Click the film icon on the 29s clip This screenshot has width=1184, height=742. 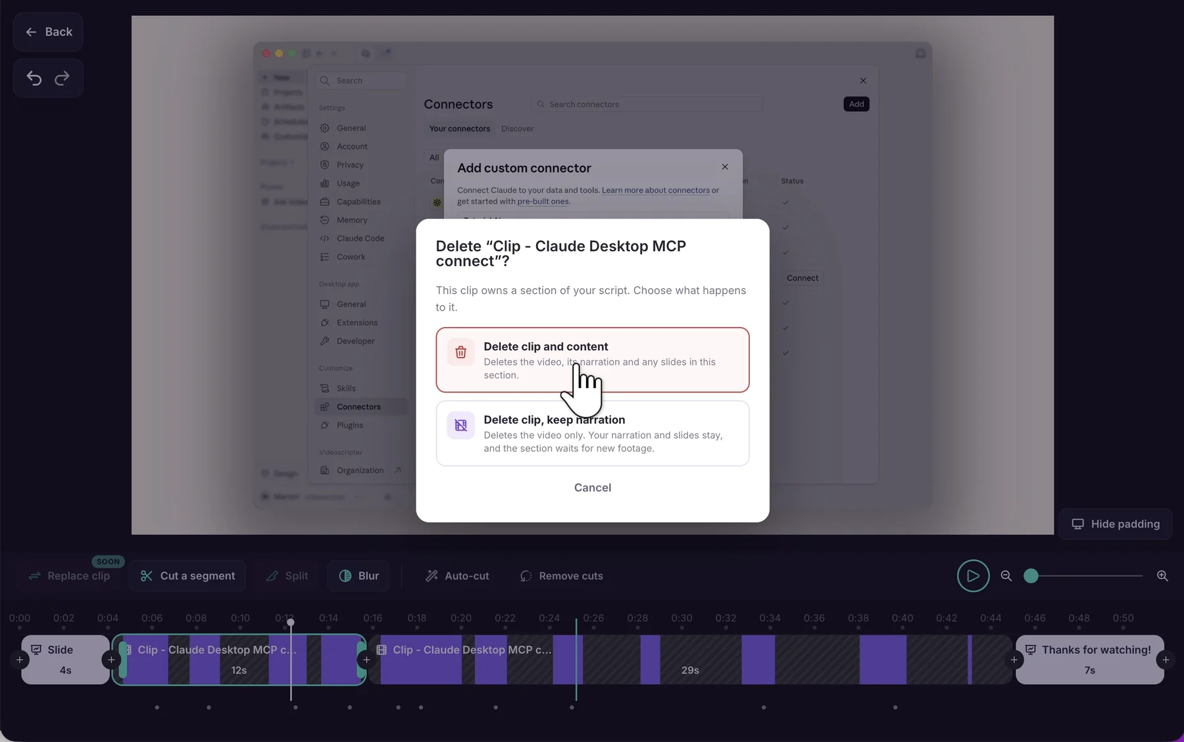[x=382, y=650]
